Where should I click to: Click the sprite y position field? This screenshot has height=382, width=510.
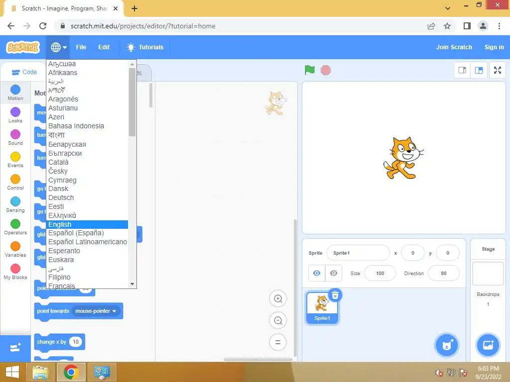448,253
